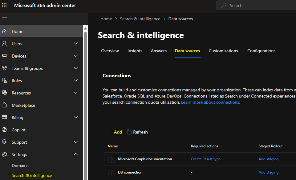
Task: Click Create Result type link
Action: click(205, 159)
